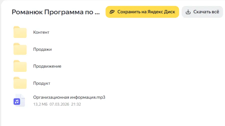Download everything with Скачать всё
This screenshot has width=225, height=126.
202,12
